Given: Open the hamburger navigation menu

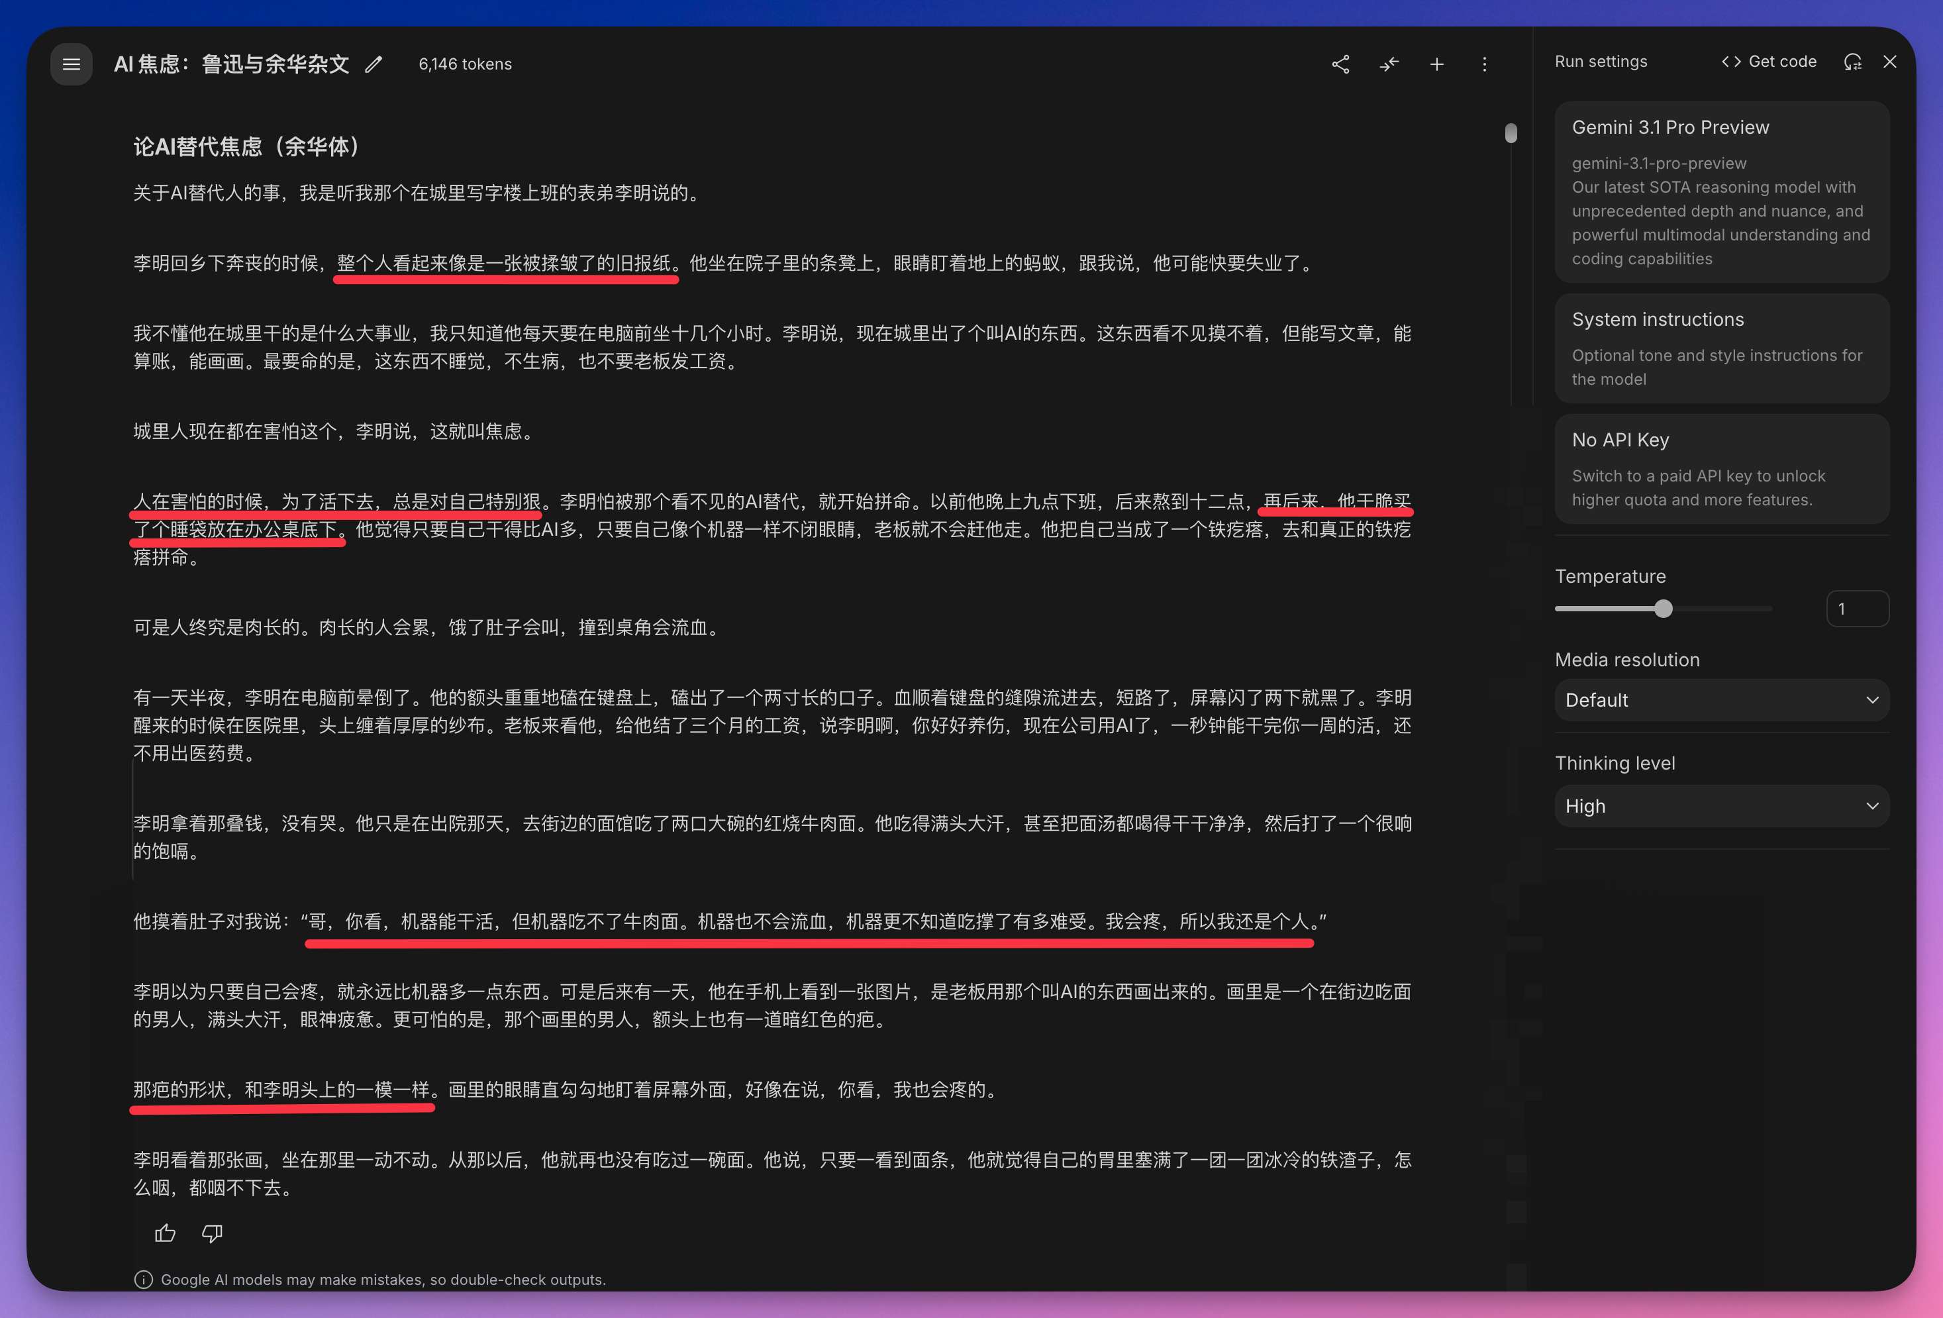Looking at the screenshot, I should 71,64.
